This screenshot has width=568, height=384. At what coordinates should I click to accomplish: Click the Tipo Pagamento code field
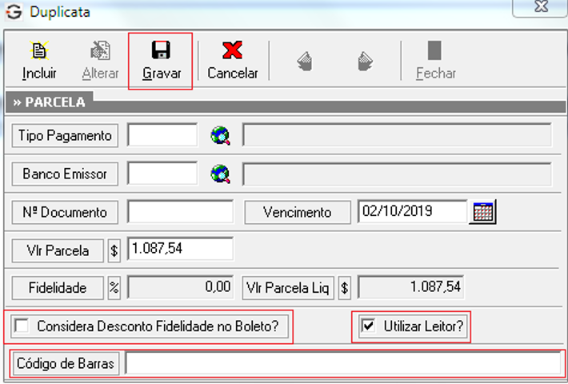[x=162, y=134]
